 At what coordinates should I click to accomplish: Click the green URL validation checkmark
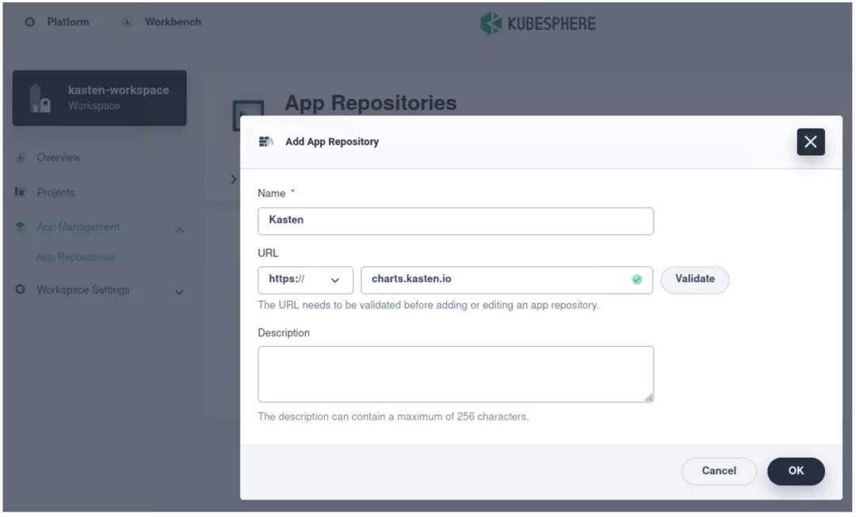[636, 279]
